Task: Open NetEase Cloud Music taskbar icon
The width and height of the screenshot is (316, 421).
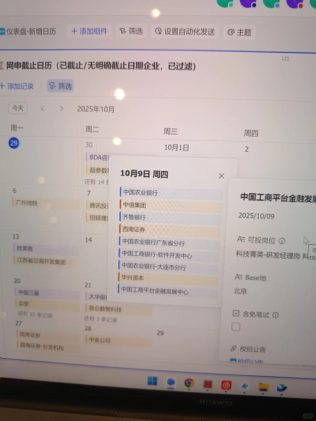Action: click(x=226, y=385)
